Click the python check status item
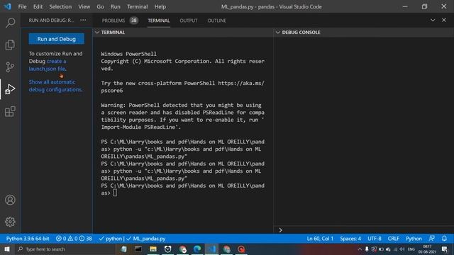Image resolution: width=454 pixels, height=255 pixels. click(111, 239)
